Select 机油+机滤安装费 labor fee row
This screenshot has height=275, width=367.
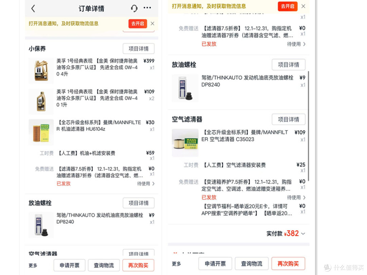point(91,153)
